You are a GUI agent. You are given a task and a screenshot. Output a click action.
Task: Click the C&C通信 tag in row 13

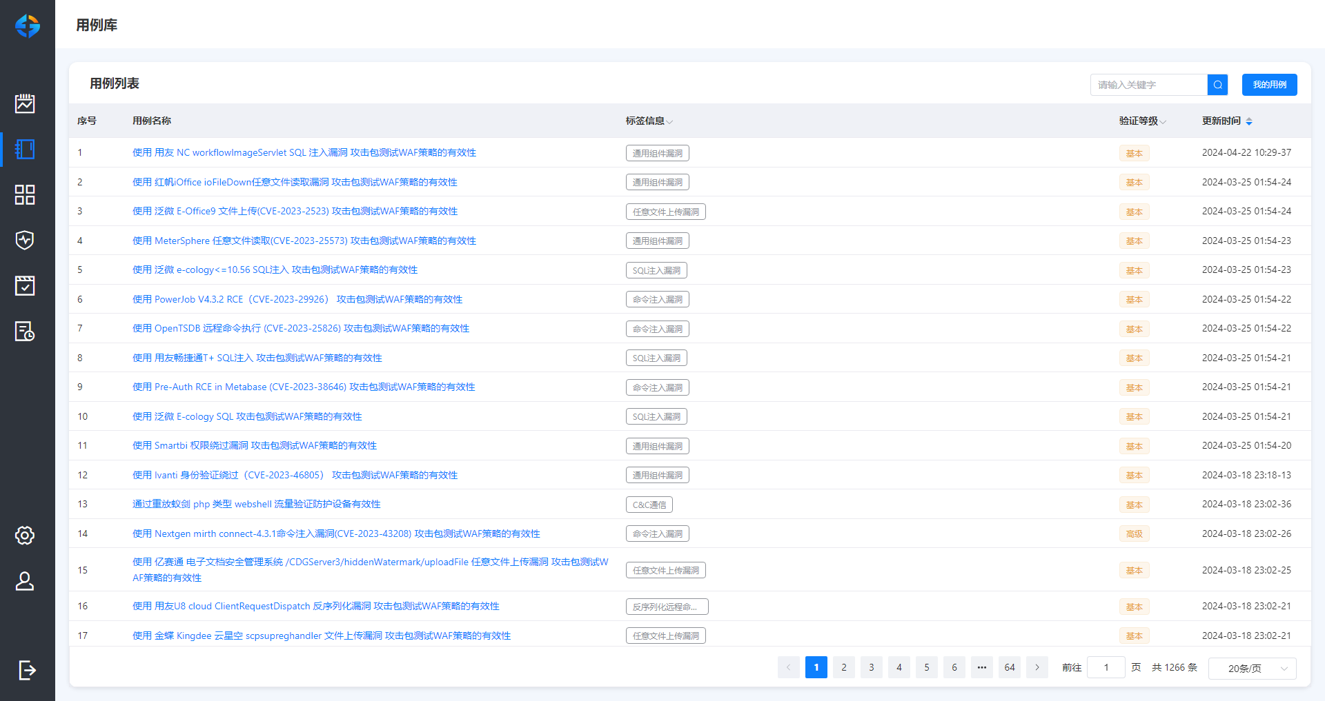[649, 505]
